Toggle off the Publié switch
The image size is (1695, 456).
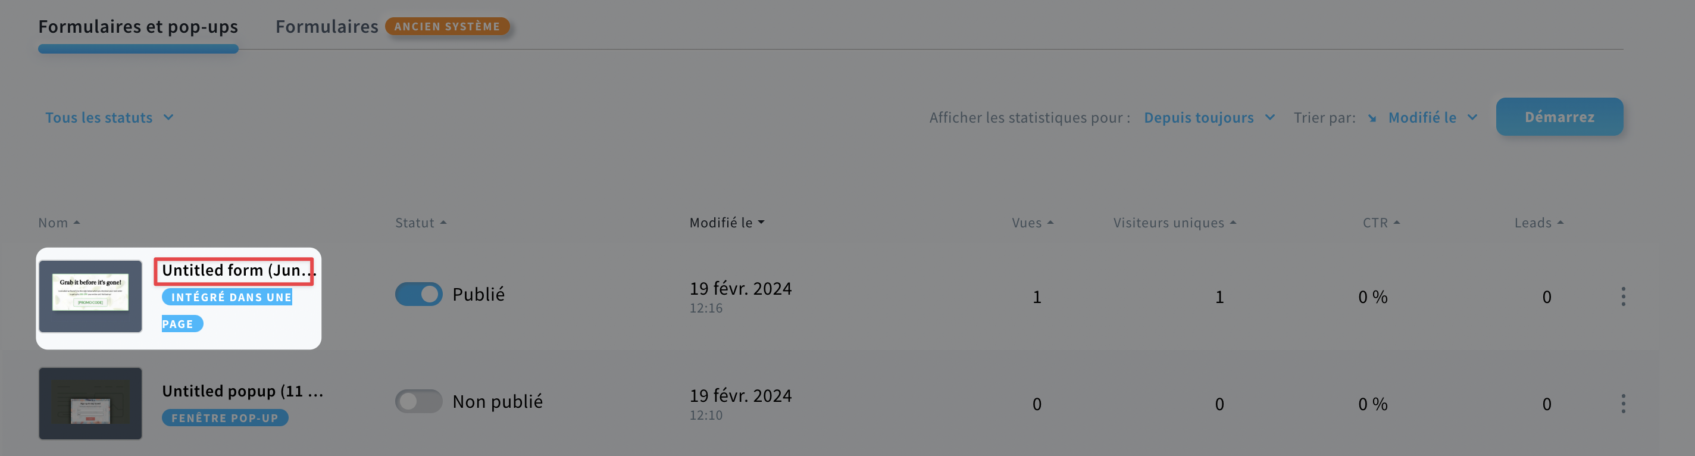(418, 294)
